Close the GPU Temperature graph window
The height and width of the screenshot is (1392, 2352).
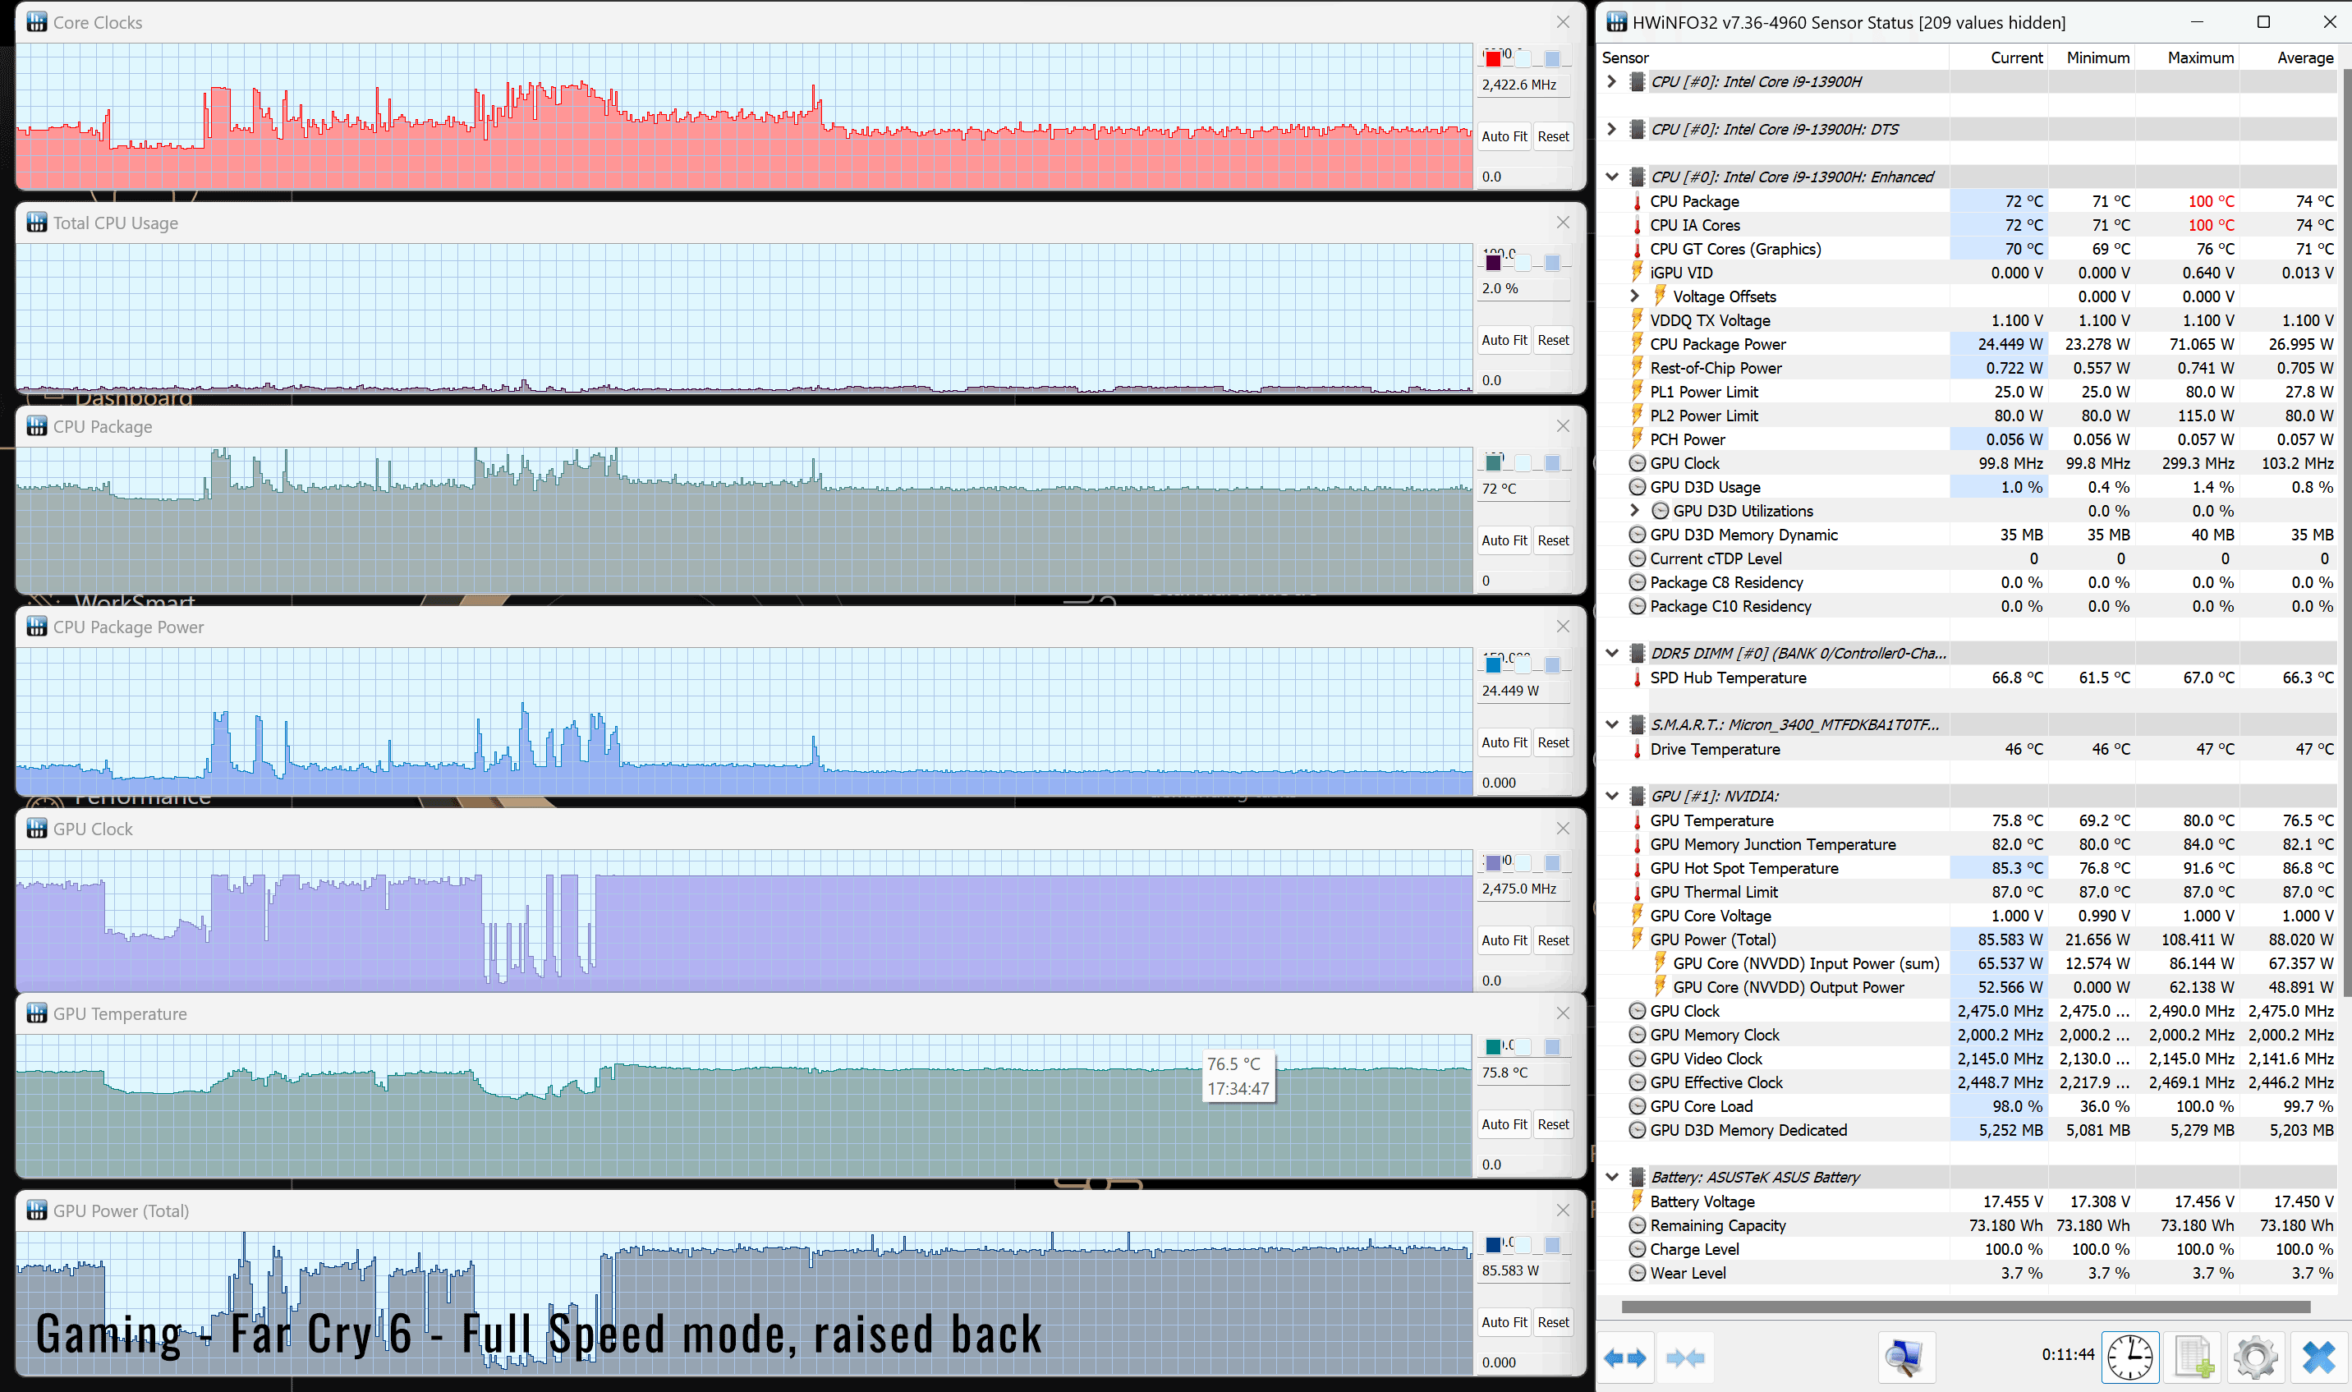pyautogui.click(x=1562, y=1013)
